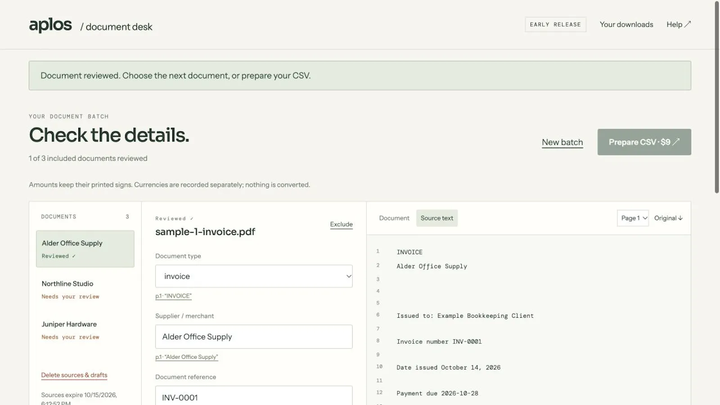This screenshot has width=720, height=405.
Task: Click the "Date issued October 14, 2026" line
Action: pos(449,368)
